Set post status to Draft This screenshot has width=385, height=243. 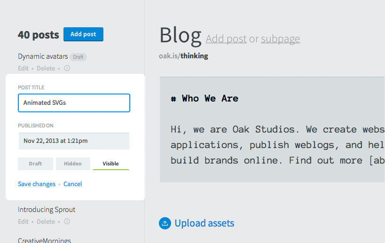(x=35, y=164)
